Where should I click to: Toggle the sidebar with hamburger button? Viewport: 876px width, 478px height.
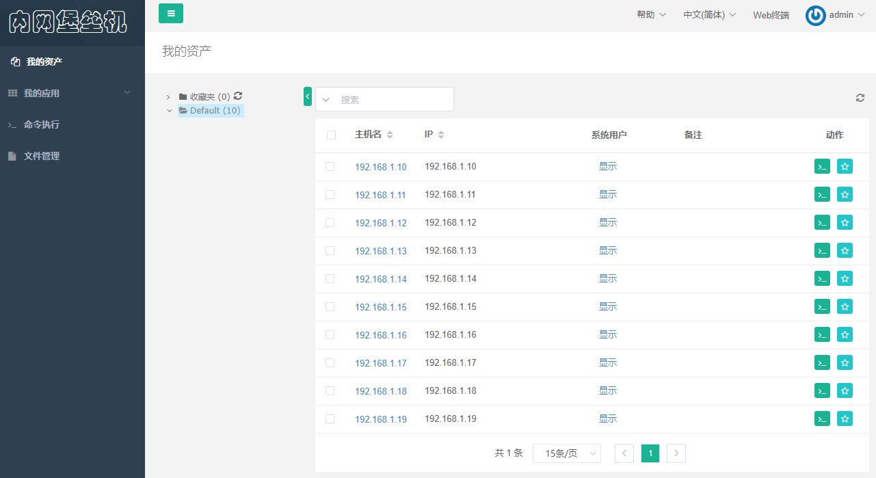[x=171, y=13]
